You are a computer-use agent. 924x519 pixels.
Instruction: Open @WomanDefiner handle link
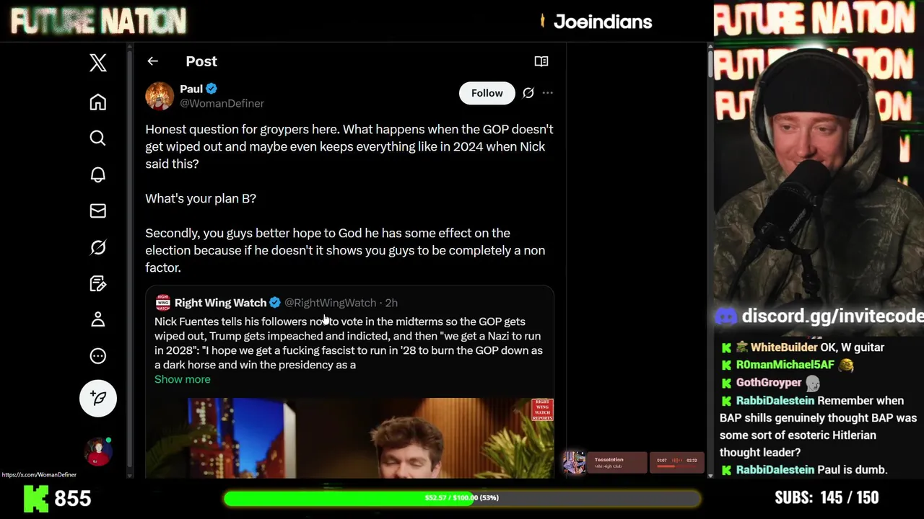[222, 103]
